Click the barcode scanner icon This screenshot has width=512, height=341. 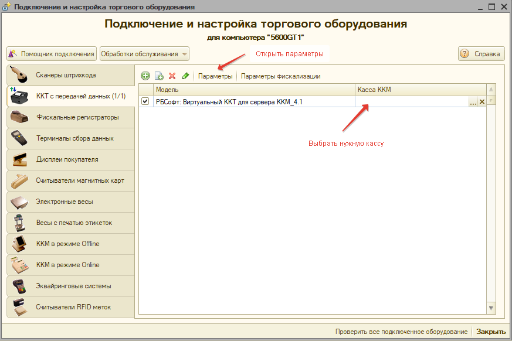(19, 75)
